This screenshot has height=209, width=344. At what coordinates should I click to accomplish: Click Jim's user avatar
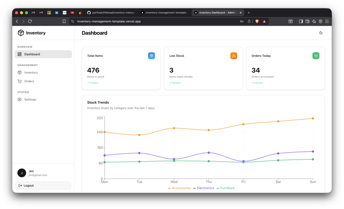pyautogui.click(x=22, y=173)
